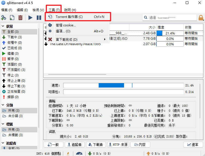This screenshot has width=205, height=156.
Task: Click the red trash delete icon
Action: (x=20, y=18)
